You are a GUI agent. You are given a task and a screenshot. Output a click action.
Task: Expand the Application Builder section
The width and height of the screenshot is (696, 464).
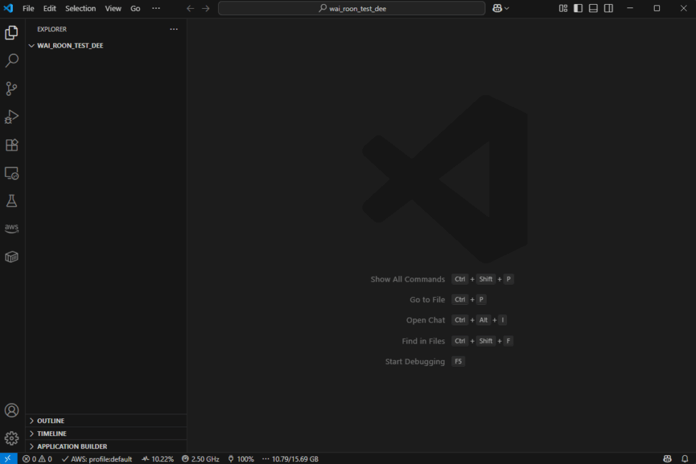coord(106,446)
